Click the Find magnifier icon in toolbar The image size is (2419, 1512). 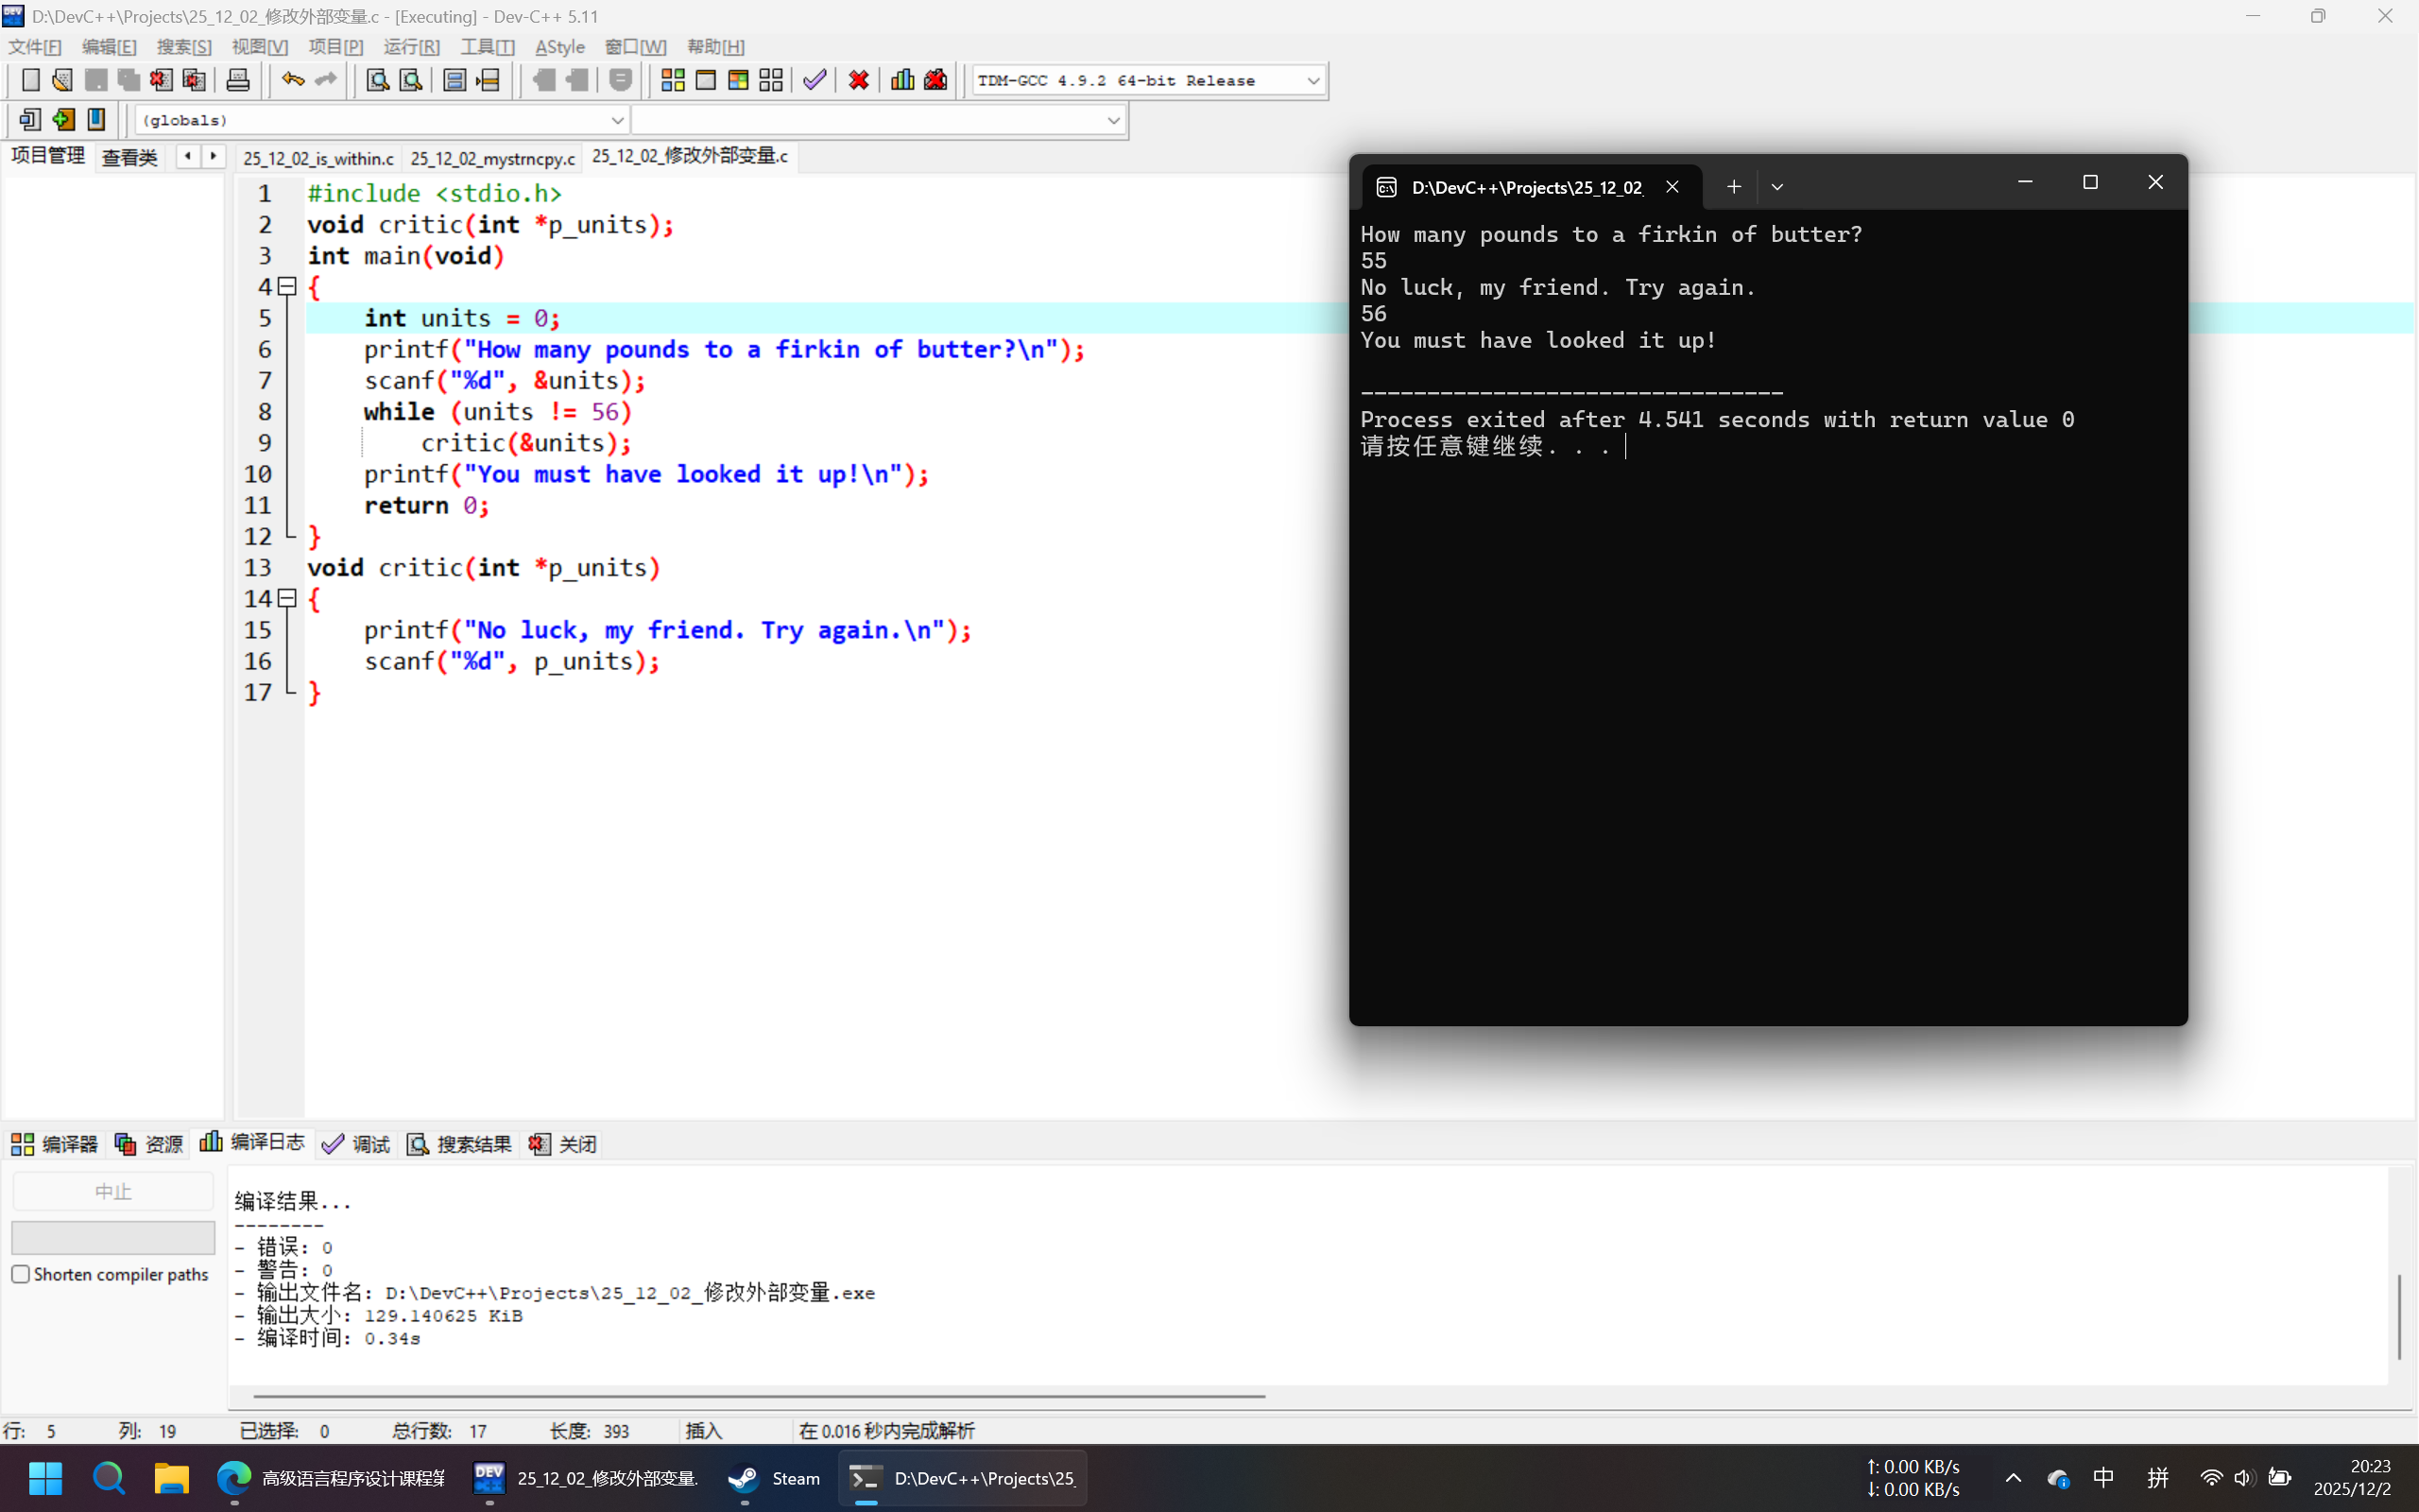click(x=377, y=80)
